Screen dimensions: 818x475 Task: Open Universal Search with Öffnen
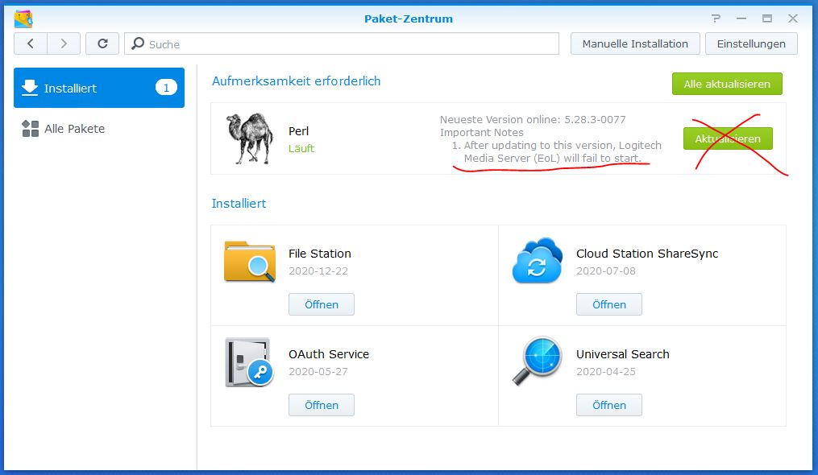[x=608, y=405]
